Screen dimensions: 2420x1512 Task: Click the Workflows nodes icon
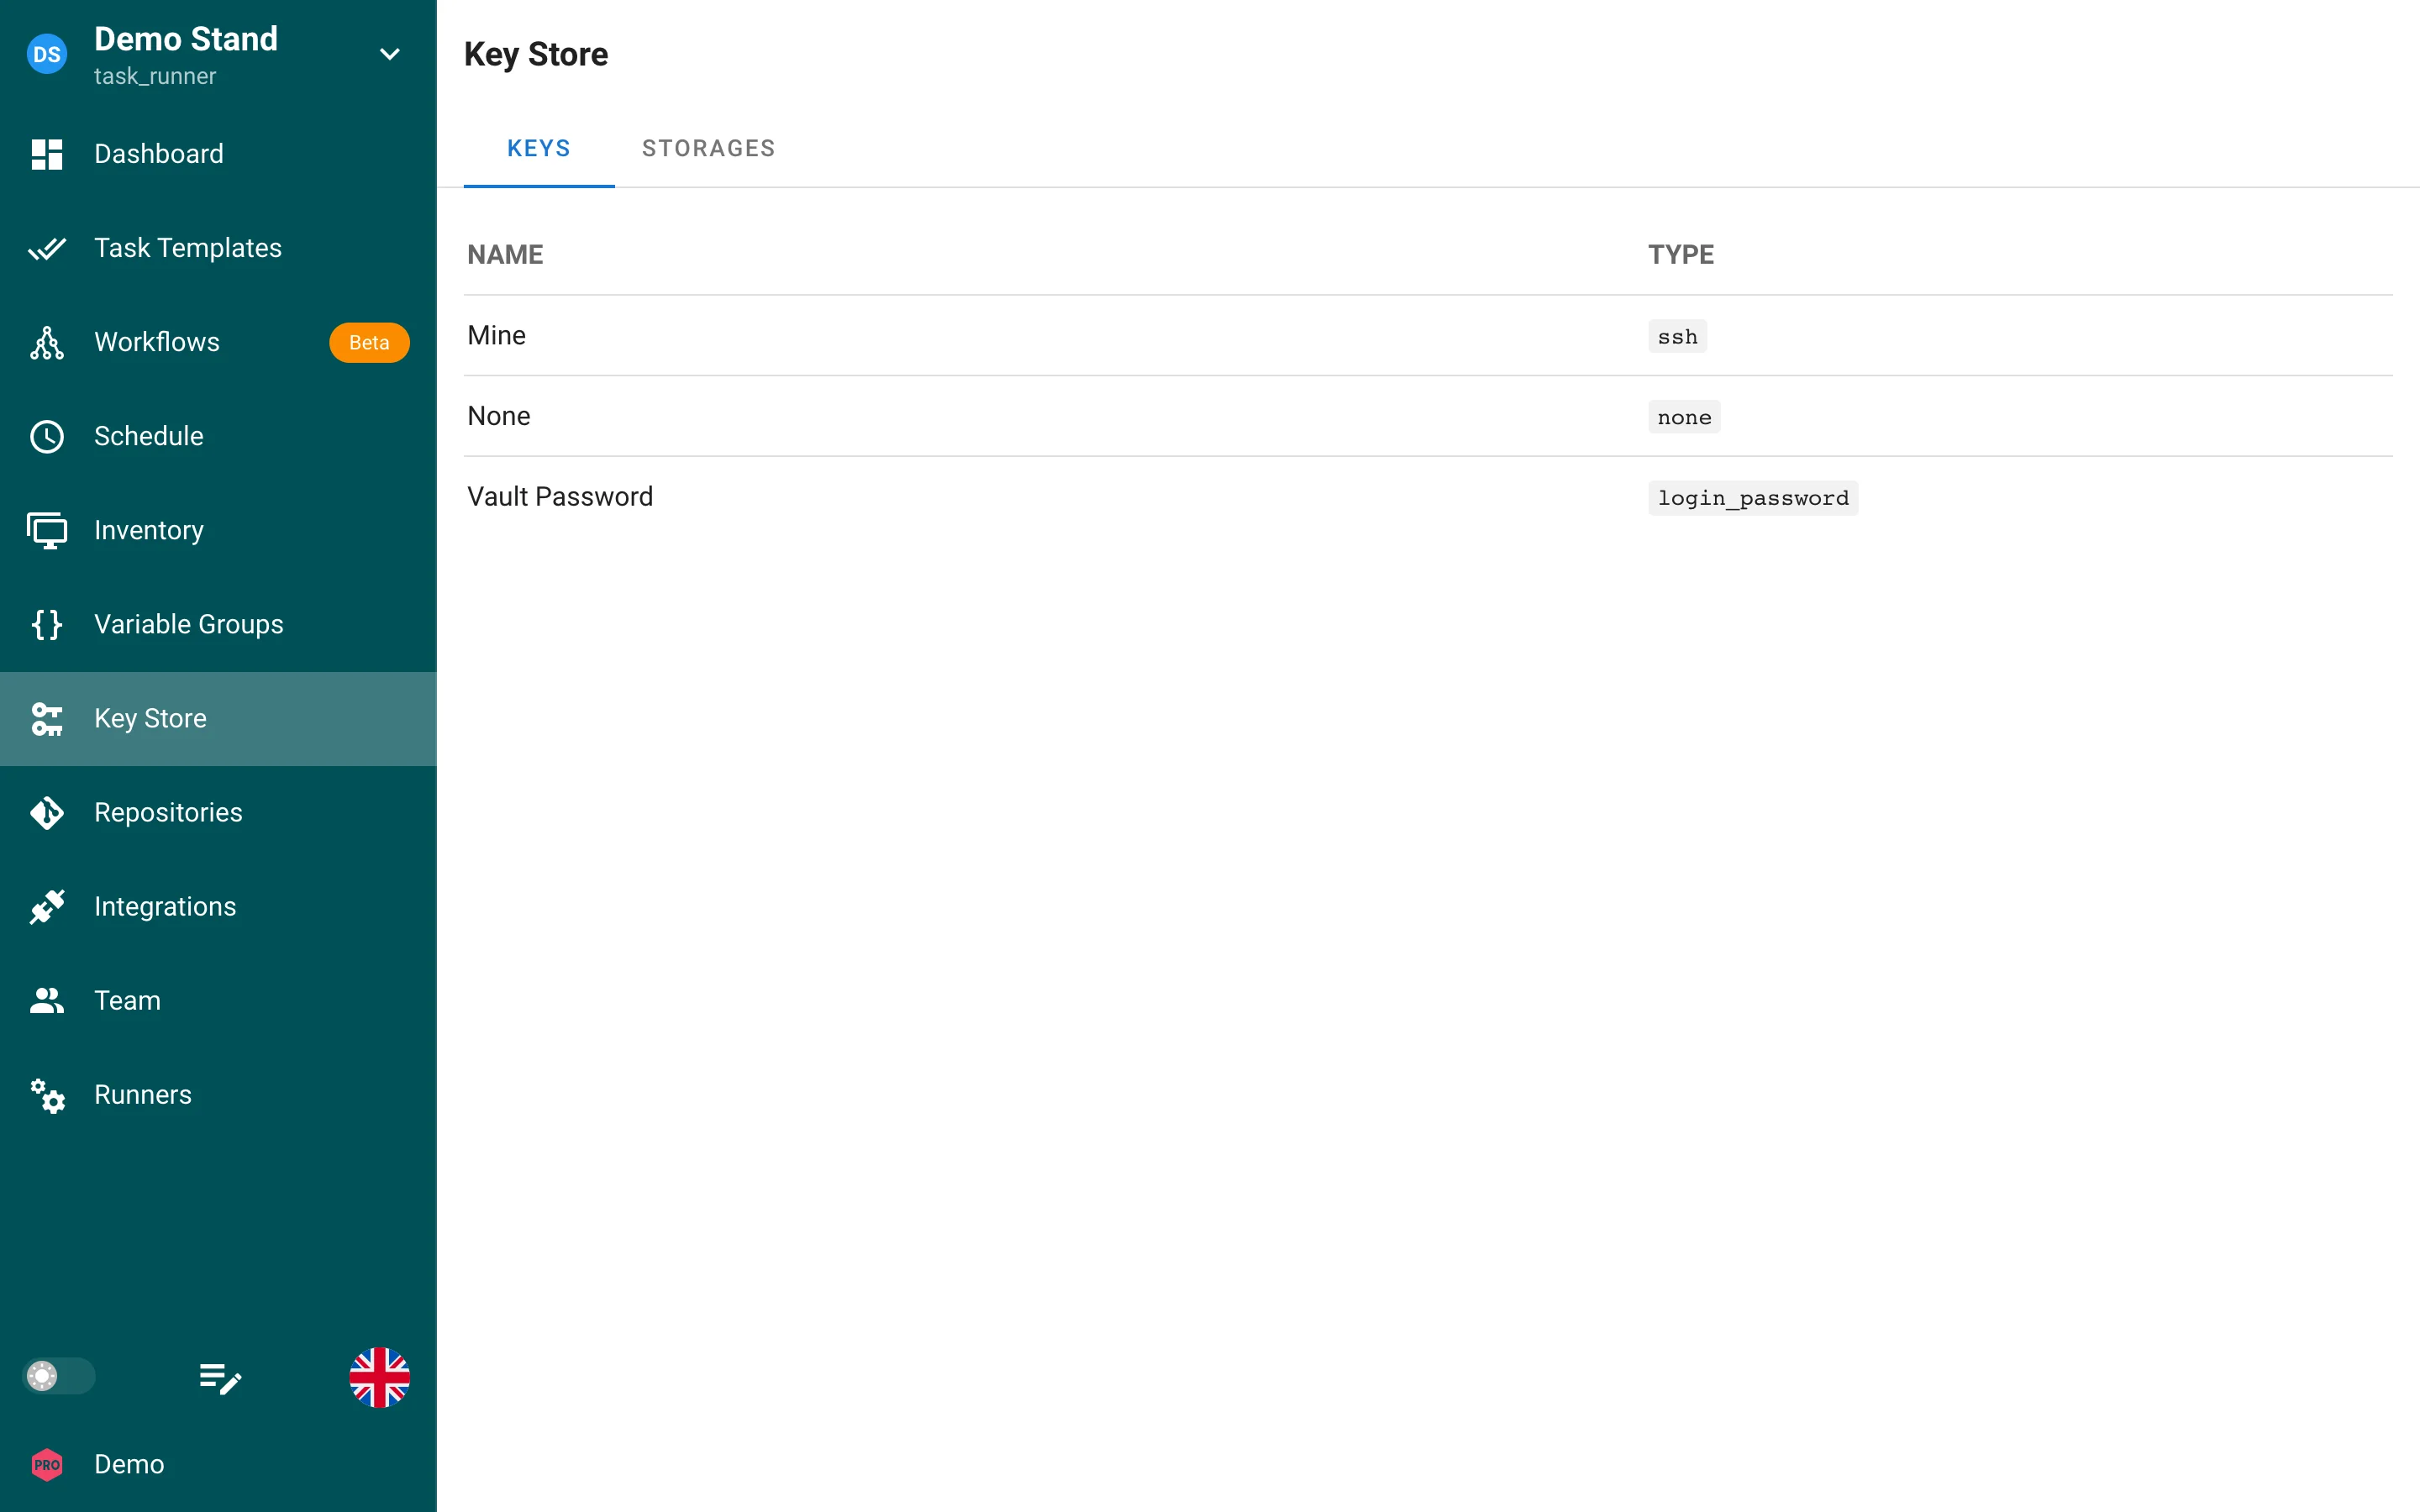(x=47, y=342)
